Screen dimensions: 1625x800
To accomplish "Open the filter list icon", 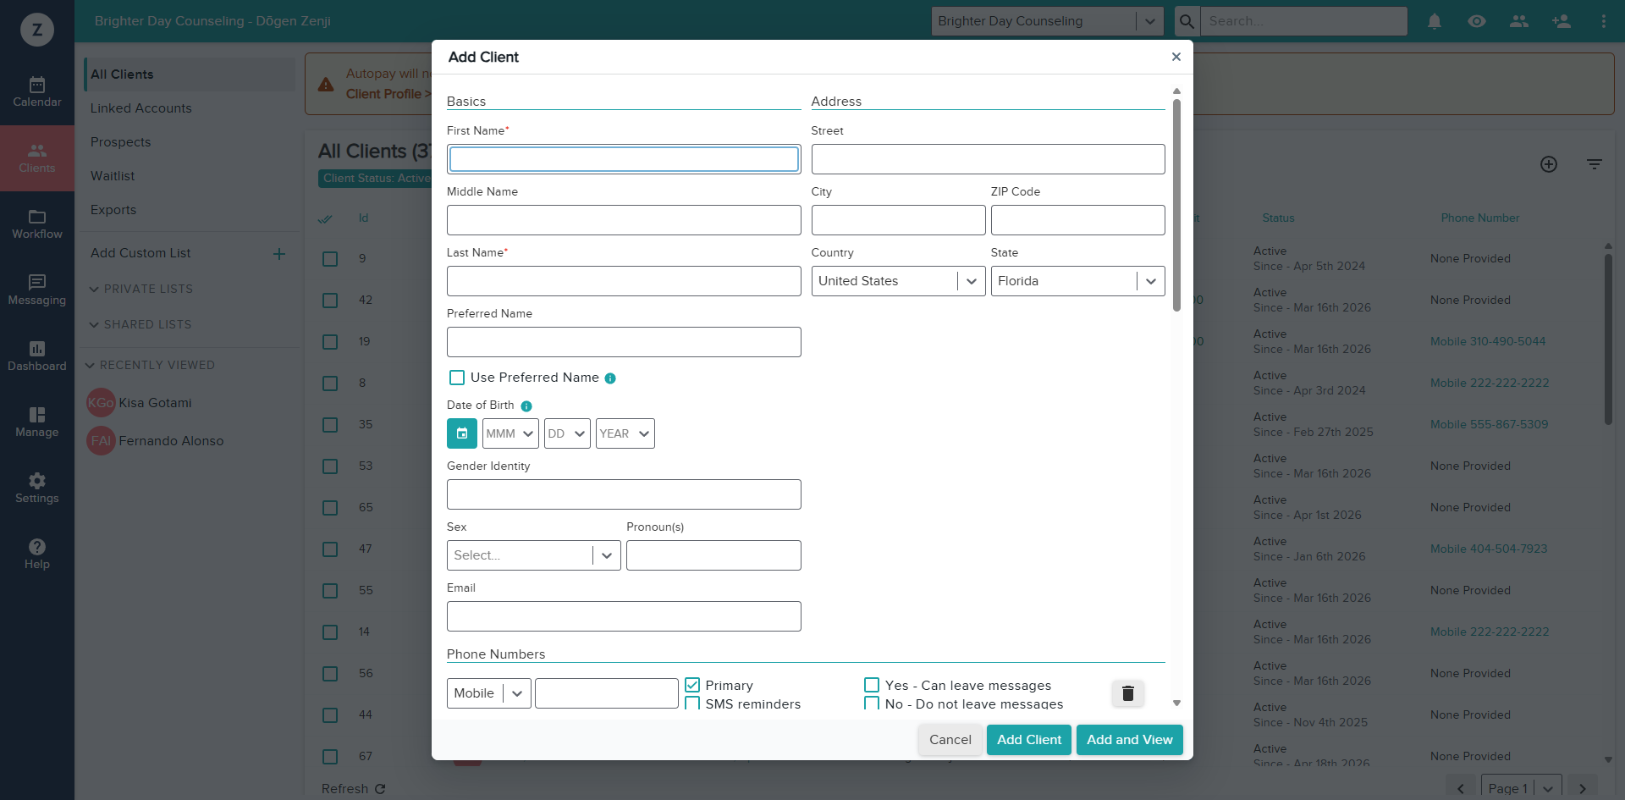I will [x=1595, y=164].
